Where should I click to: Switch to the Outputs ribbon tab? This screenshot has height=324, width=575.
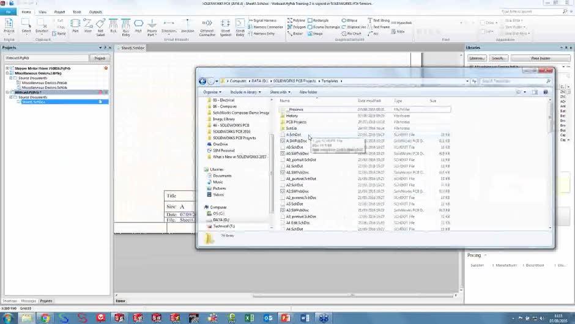95,12
